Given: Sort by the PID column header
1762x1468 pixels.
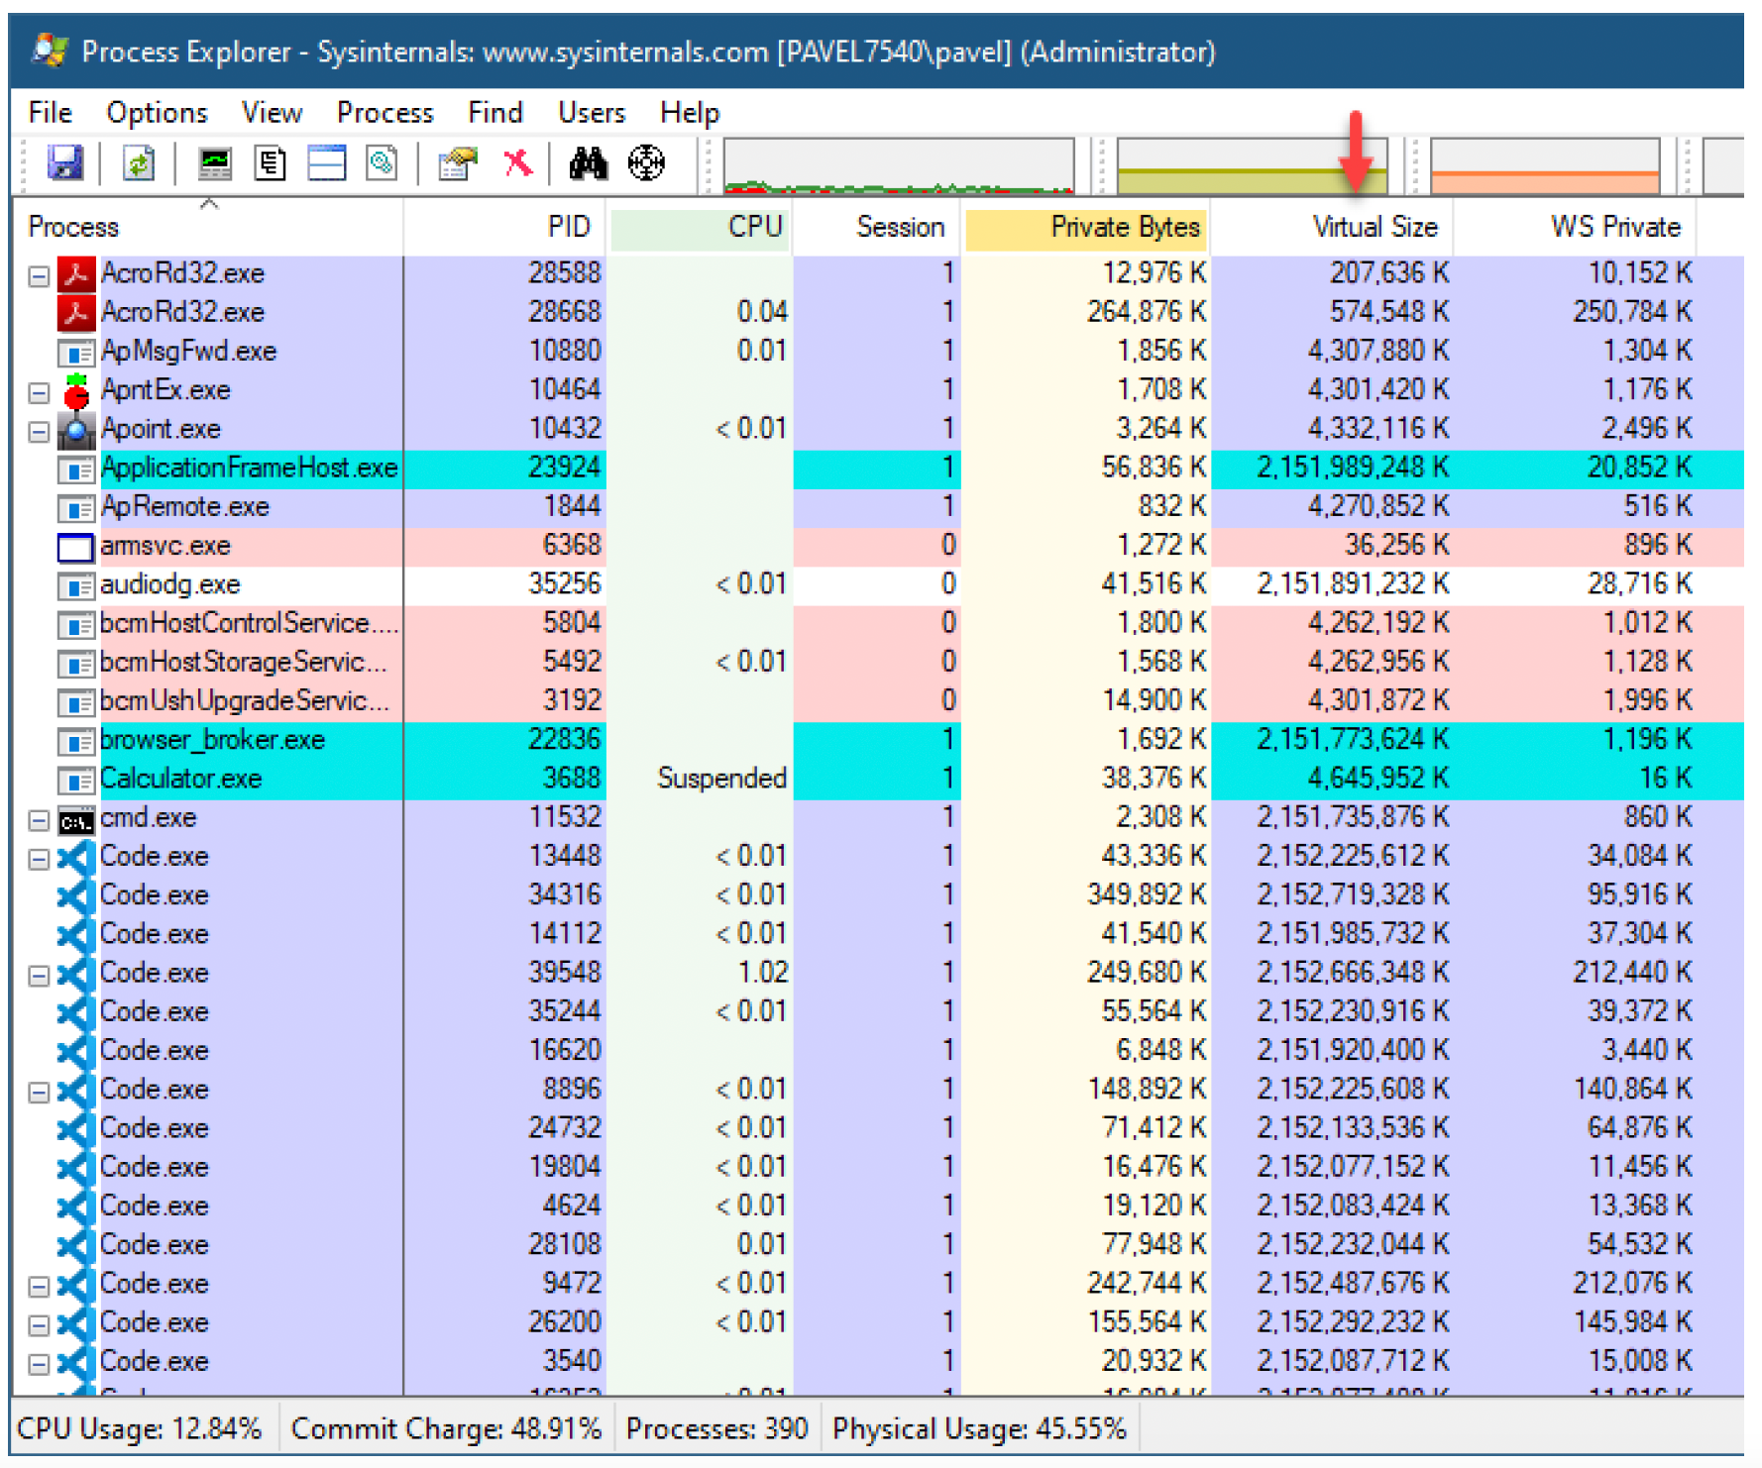Looking at the screenshot, I should click(x=505, y=227).
